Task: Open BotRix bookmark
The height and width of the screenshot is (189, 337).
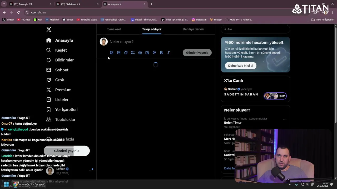Action: [x=68, y=20]
